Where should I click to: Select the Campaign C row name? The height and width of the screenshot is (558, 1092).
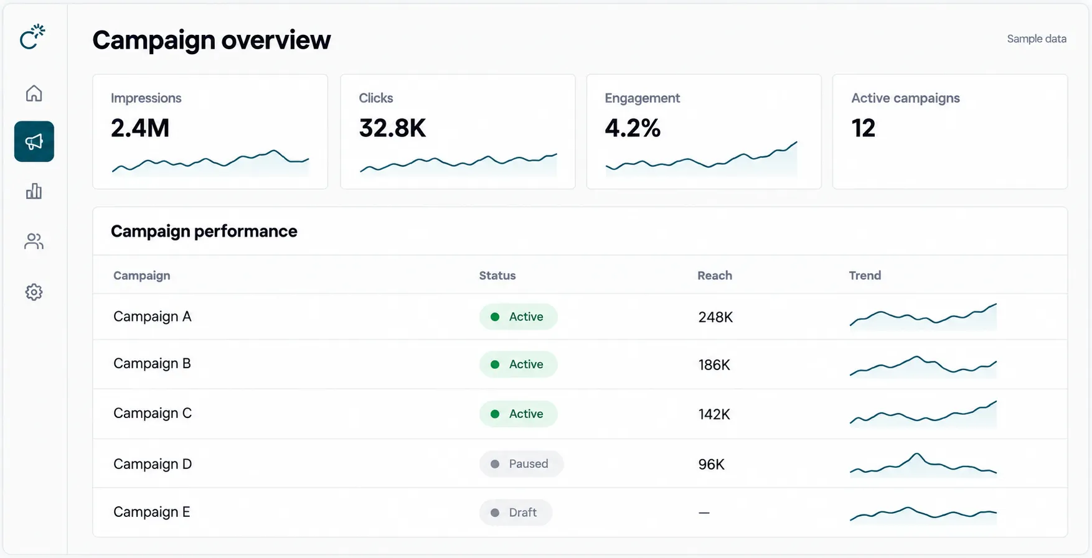(153, 414)
